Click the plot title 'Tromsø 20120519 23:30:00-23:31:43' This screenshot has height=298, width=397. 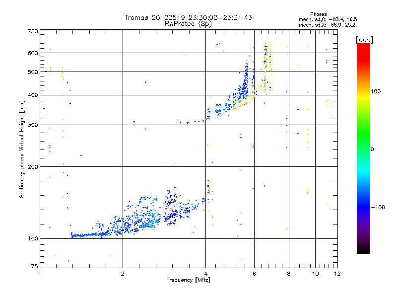(188, 17)
